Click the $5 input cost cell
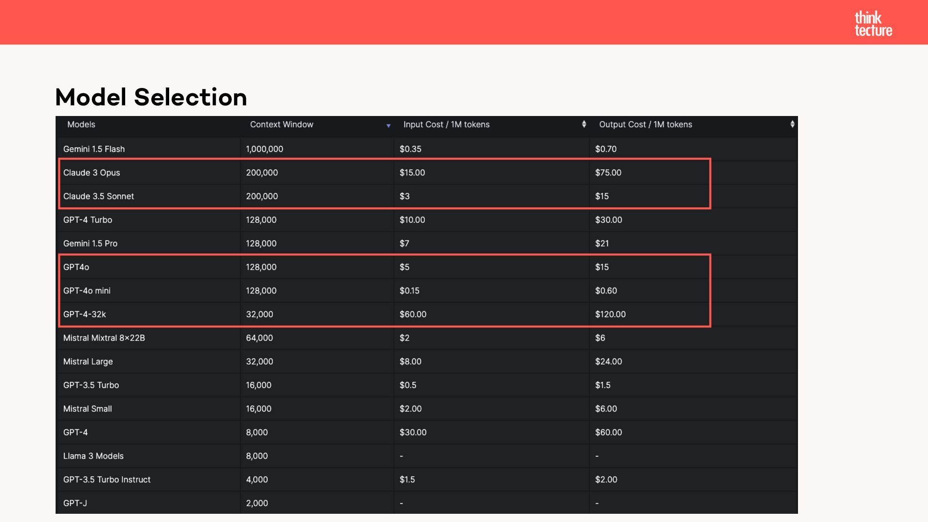928x522 pixels. pyautogui.click(x=404, y=267)
